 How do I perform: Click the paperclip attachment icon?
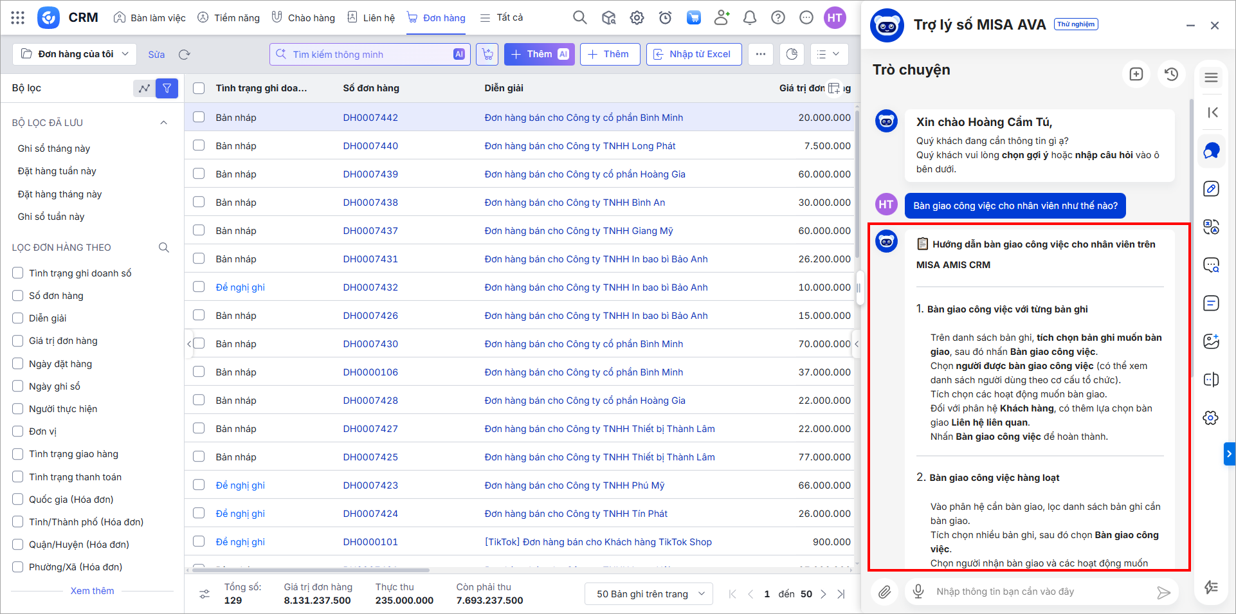coord(885,591)
